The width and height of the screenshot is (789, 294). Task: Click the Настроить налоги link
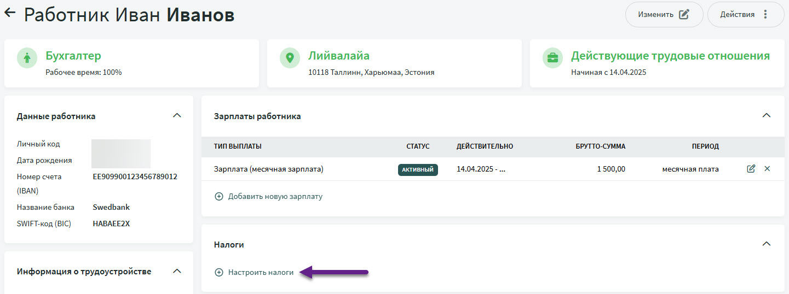tap(261, 272)
